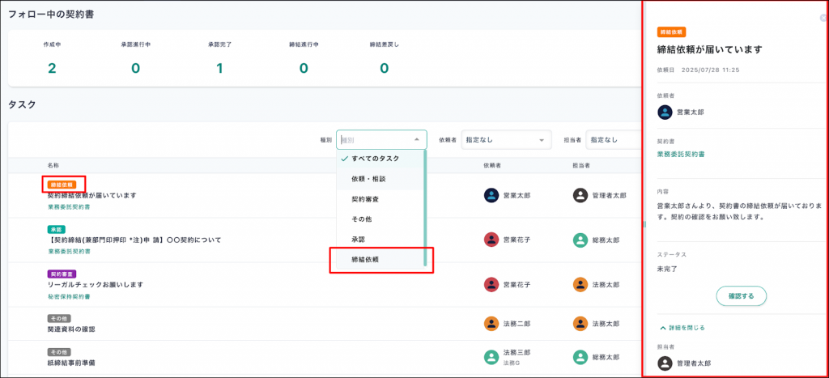
Task: Click the 営業太郎 avatar in the detail panel
Action: coord(665,113)
